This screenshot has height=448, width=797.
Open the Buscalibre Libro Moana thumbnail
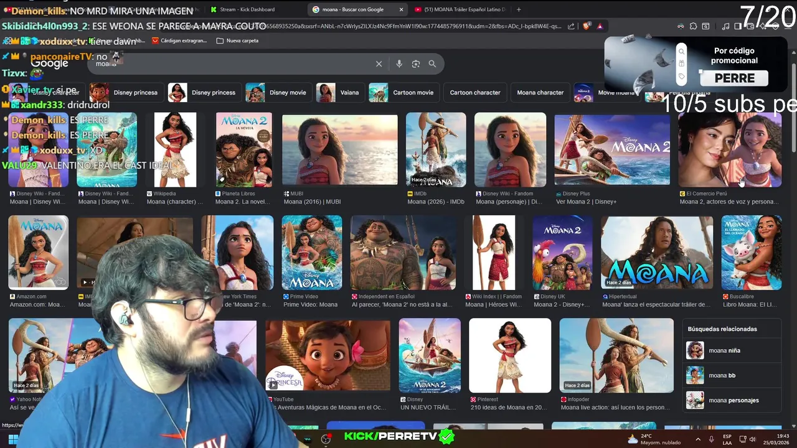752,253
